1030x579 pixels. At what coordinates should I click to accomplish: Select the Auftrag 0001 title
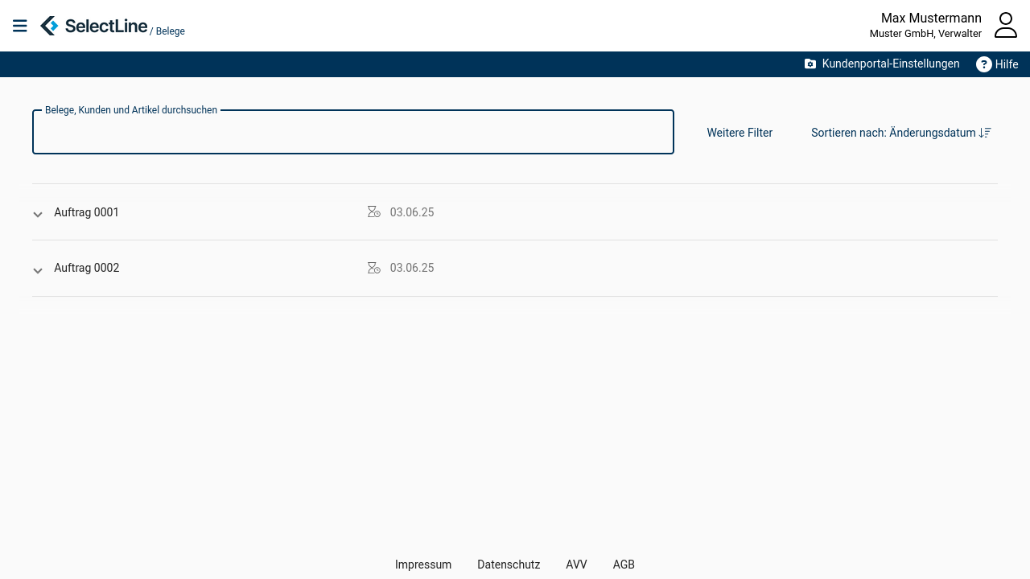pyautogui.click(x=86, y=212)
